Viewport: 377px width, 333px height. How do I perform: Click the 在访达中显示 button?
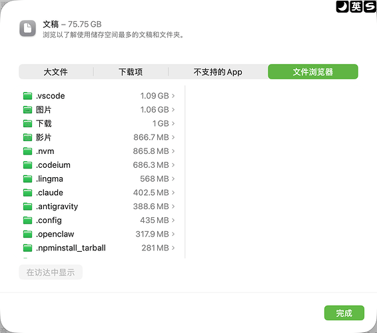[51, 272]
